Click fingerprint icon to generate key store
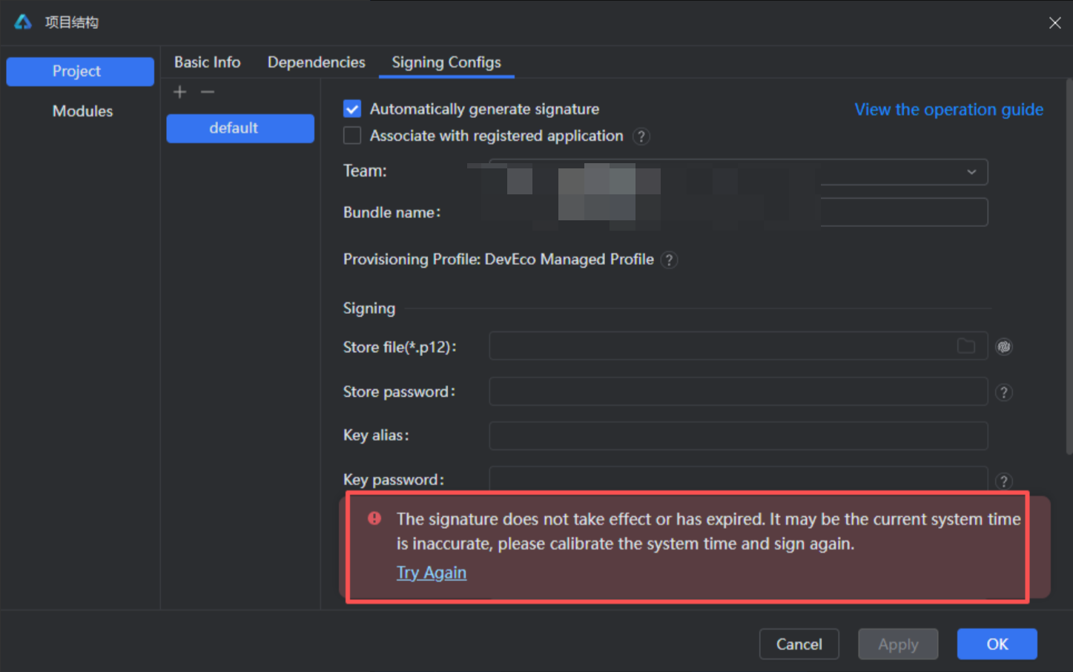Image resolution: width=1073 pixels, height=672 pixels. pos(1004,346)
